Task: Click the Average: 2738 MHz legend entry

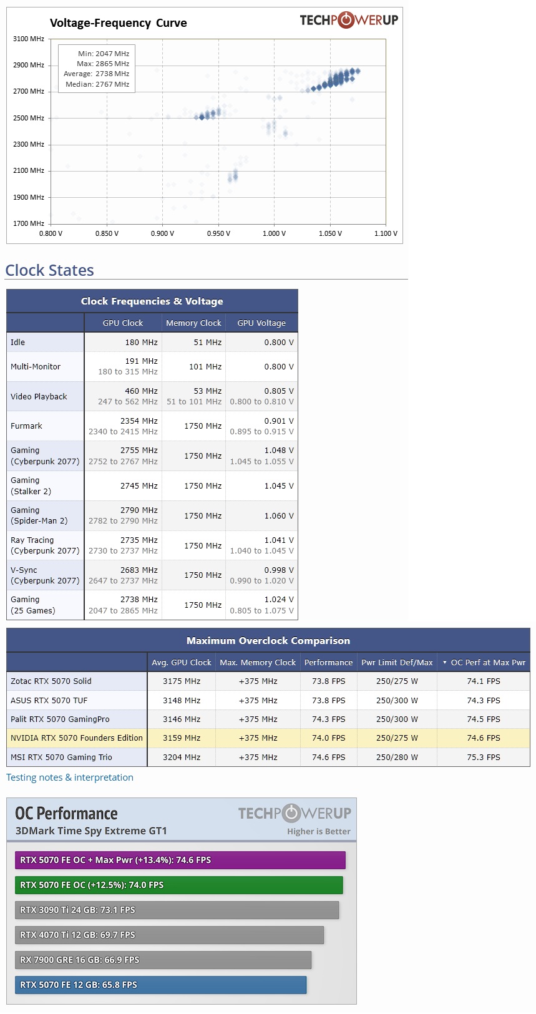Action: (97, 74)
